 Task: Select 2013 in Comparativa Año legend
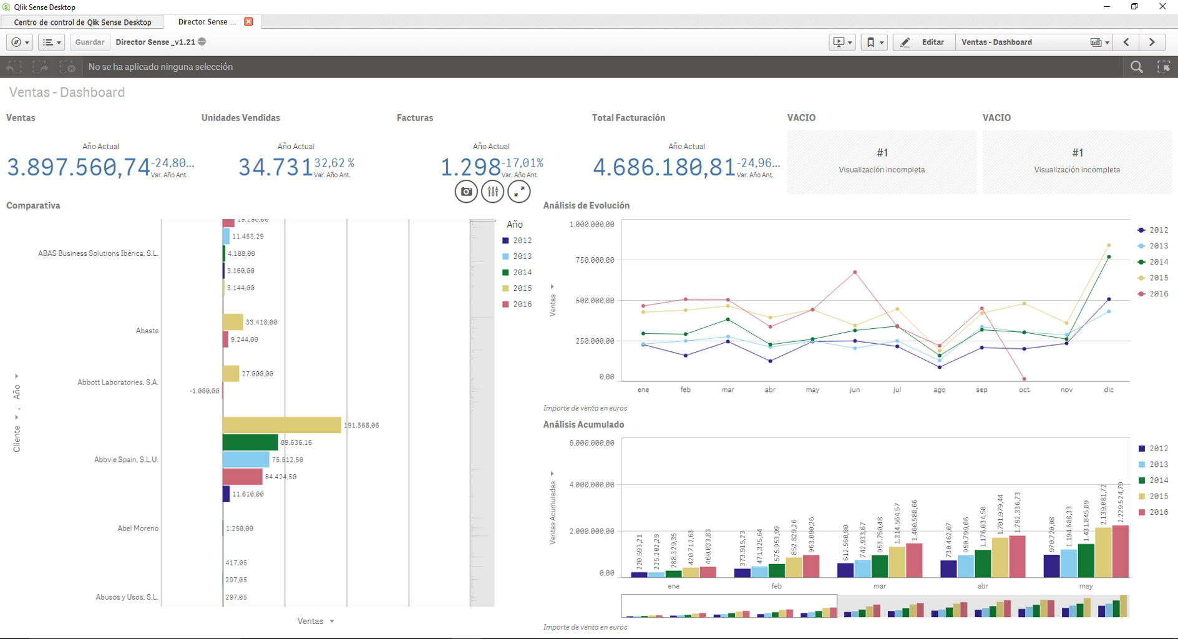click(x=517, y=256)
